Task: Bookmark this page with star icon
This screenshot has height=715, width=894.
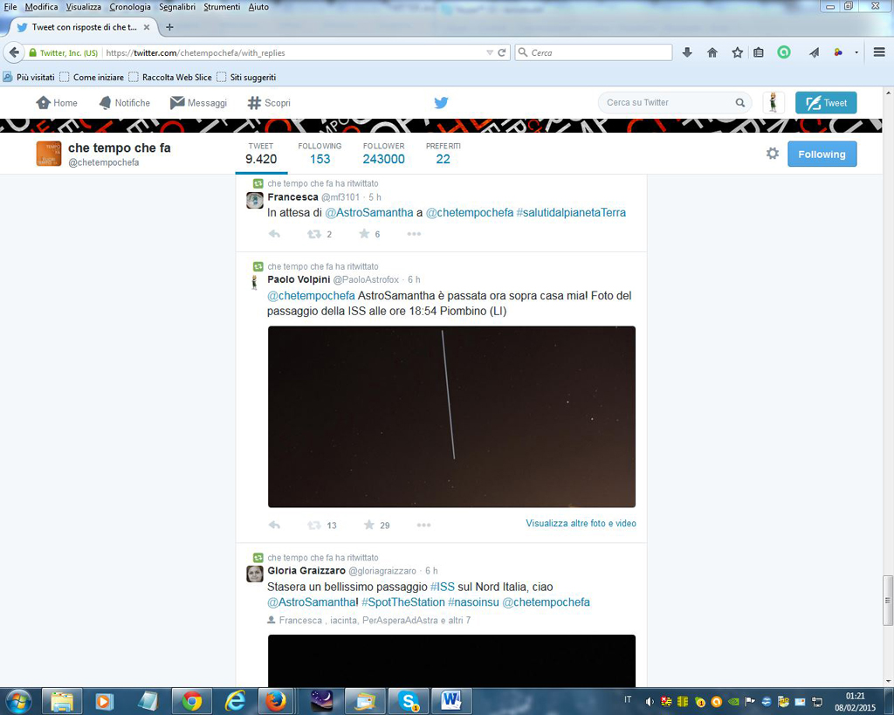Action: point(737,52)
